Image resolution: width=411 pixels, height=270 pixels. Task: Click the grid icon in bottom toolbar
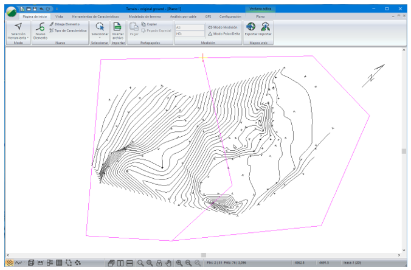click(x=59, y=263)
